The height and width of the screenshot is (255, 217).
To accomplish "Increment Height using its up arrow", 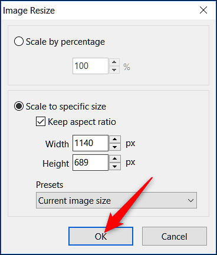I will point(115,158).
